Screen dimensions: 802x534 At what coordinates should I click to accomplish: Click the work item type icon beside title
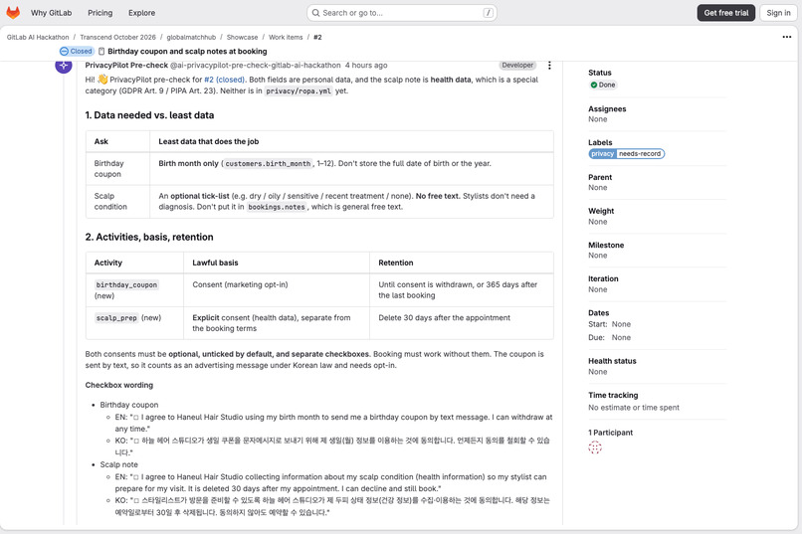pyautogui.click(x=101, y=51)
